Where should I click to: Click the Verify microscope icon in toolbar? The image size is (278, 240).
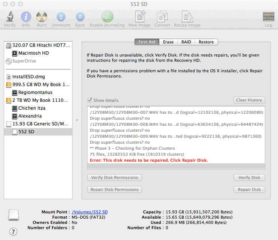10,17
